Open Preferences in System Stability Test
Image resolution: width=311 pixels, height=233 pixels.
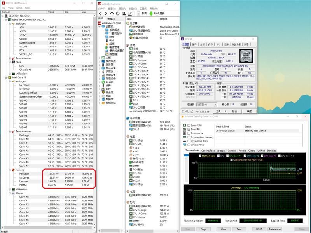275,229
